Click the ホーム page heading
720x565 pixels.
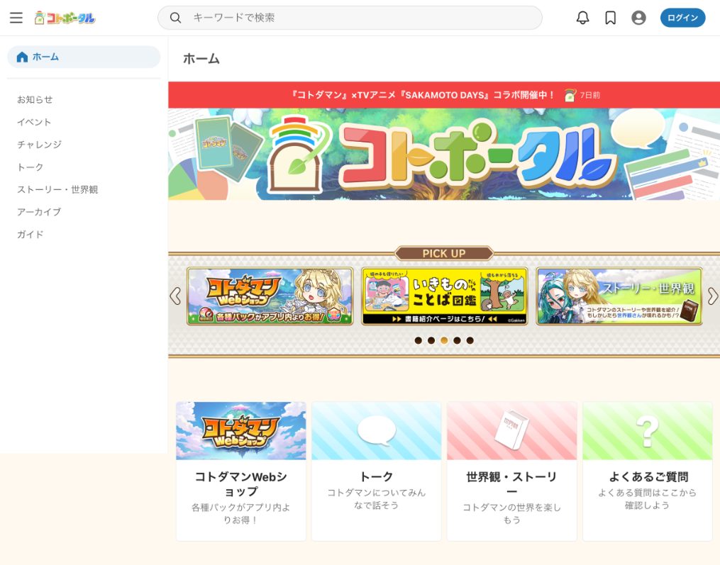coord(201,59)
